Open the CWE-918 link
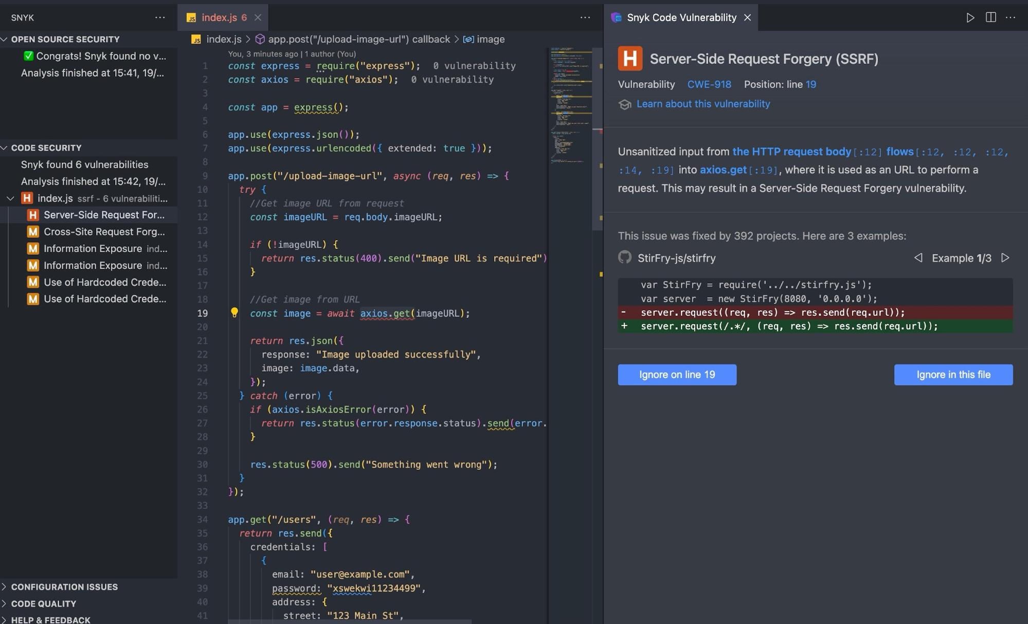This screenshot has width=1028, height=624. pyautogui.click(x=709, y=84)
